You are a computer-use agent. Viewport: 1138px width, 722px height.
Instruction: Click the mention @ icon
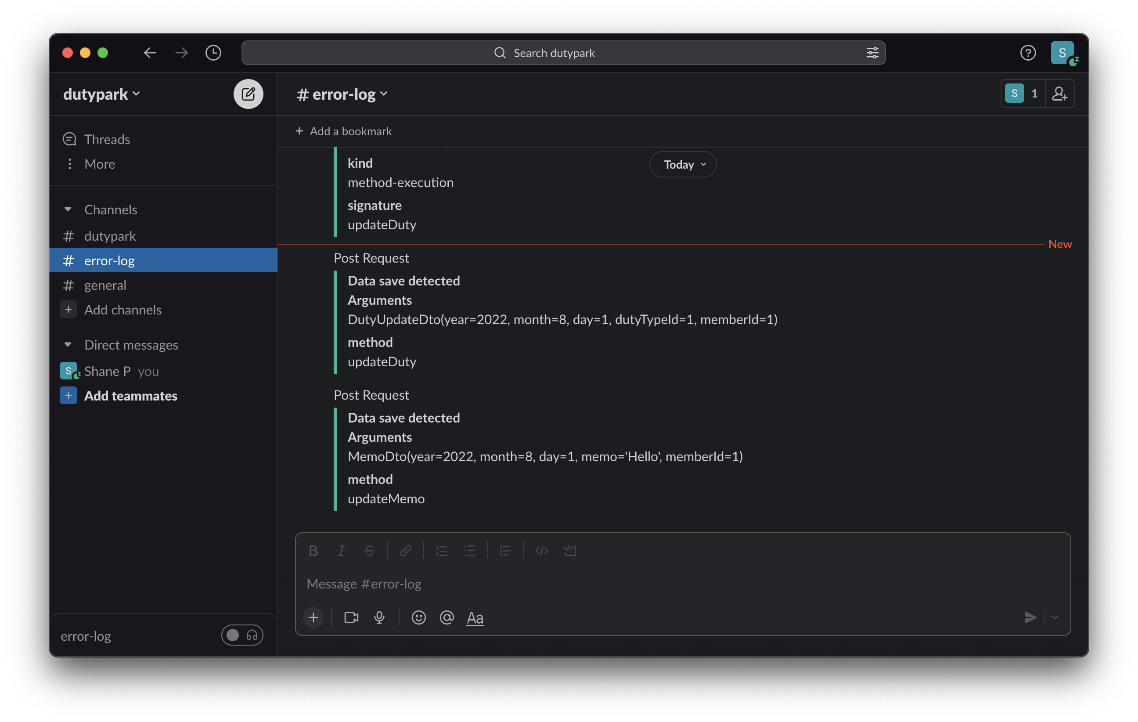click(x=446, y=617)
